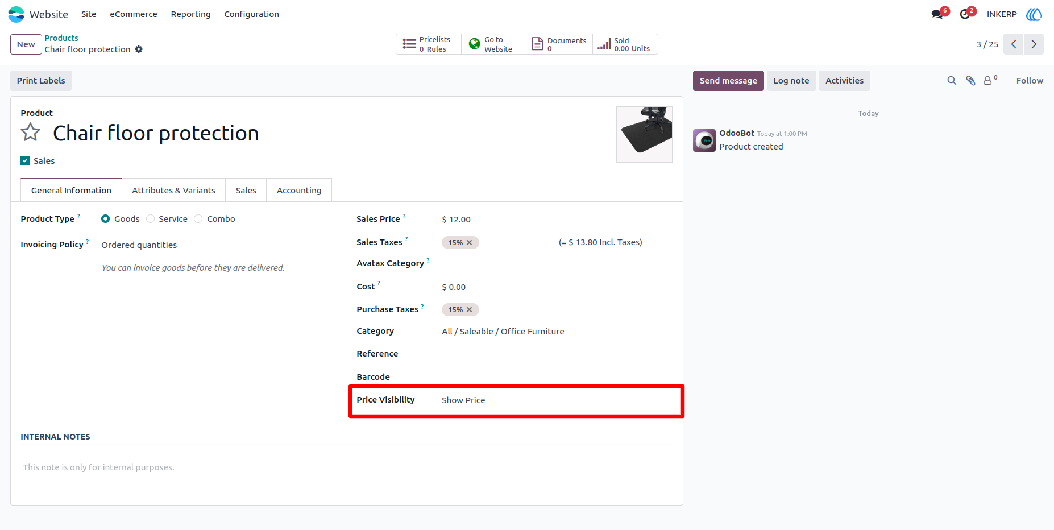
Task: Open the Documents 0 stat button
Action: (x=559, y=44)
